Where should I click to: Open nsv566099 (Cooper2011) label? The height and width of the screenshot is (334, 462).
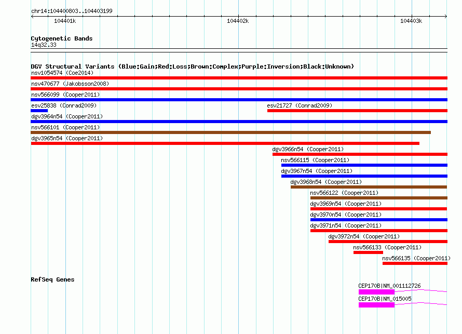coord(65,95)
